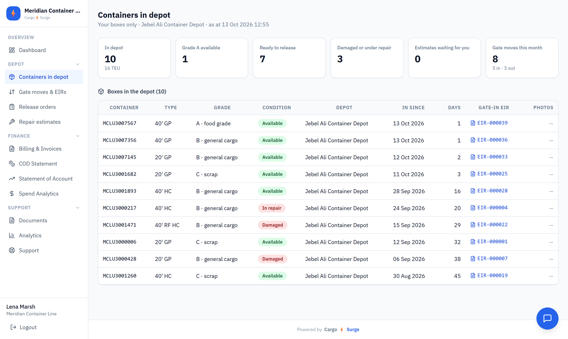Click the Billing & Invoices document icon
The image size is (568, 339).
12,149
